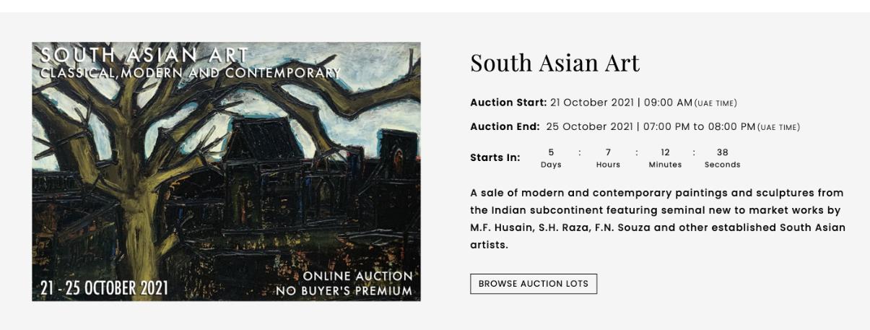Click the banner title 'SOUTH ASIAN ART'
The image size is (870, 330).
[144, 56]
